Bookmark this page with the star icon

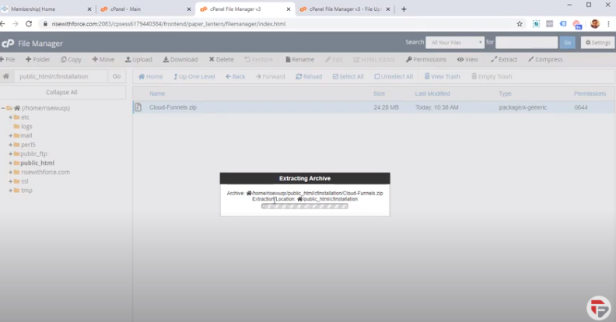pyautogui.click(x=520, y=23)
